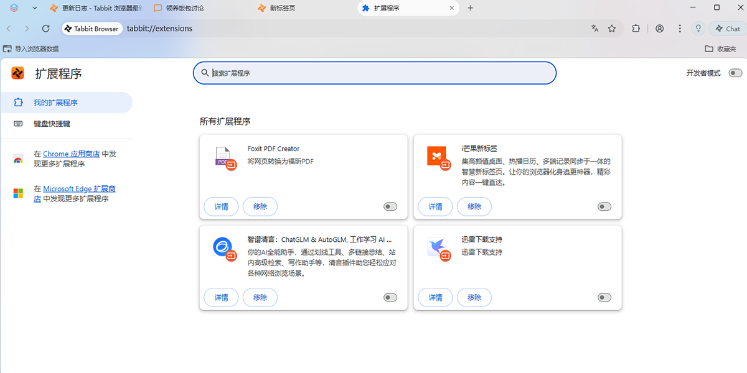This screenshot has width=747, height=373.
Task: Click the i芒果新标签 title text
Action: 479,149
